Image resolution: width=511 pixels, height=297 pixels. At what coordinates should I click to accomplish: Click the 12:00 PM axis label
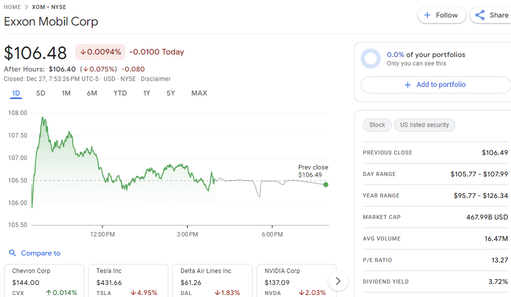pos(102,234)
